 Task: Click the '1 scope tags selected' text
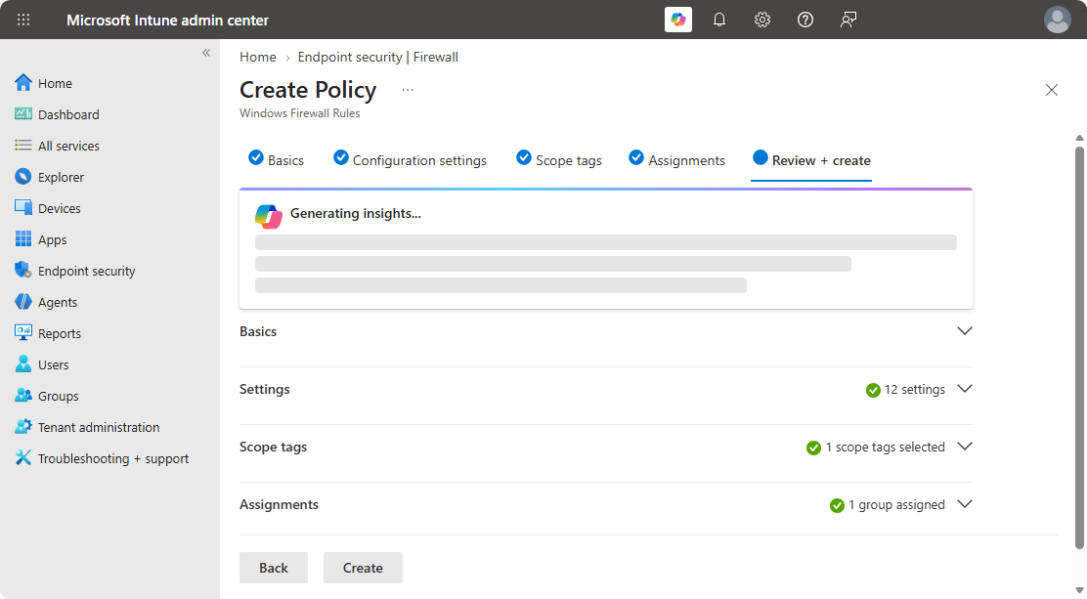point(885,448)
